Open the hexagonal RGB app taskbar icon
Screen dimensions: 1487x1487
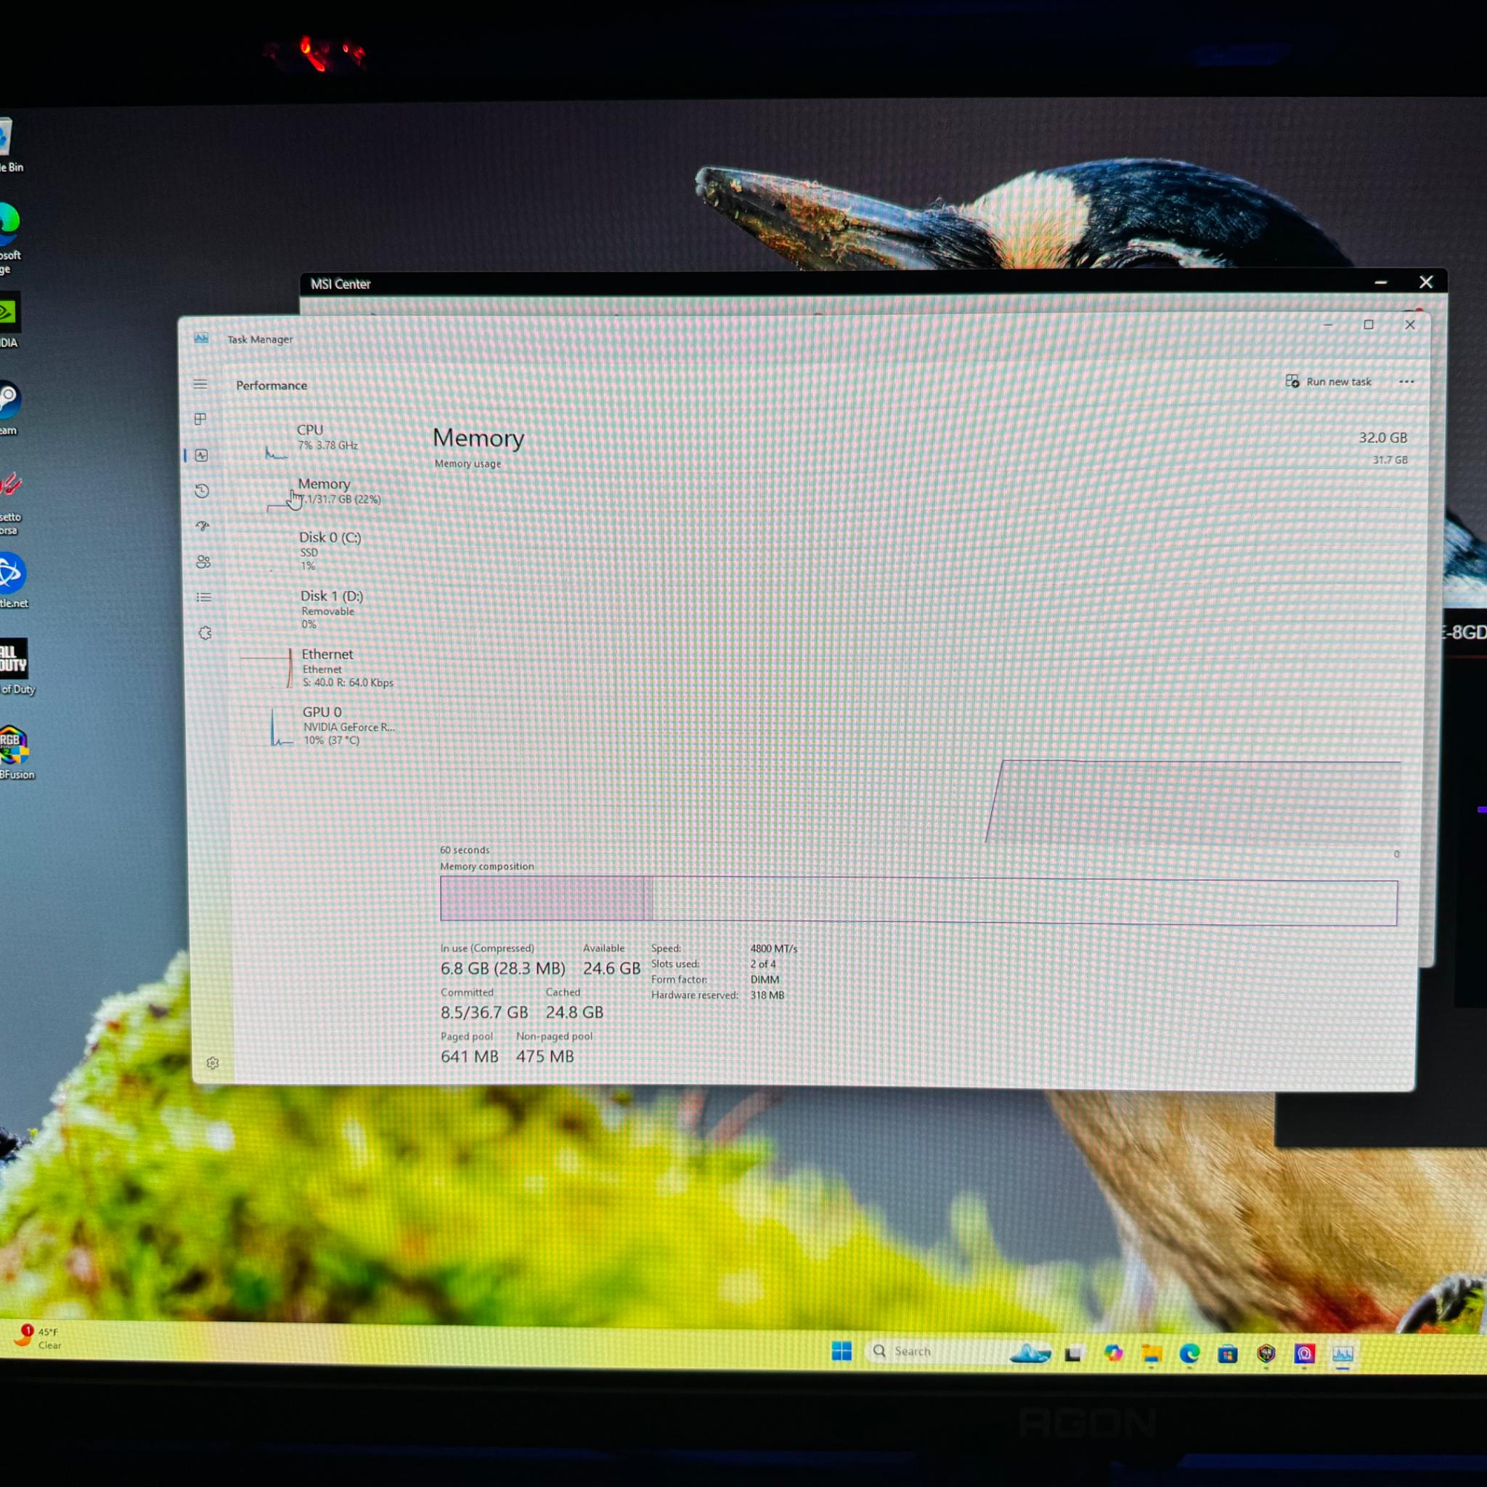tap(1266, 1354)
